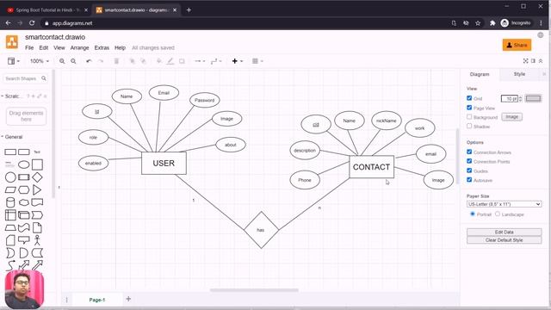The image size is (551, 310).
Task: Undo the last diagram change
Action: tap(89, 61)
